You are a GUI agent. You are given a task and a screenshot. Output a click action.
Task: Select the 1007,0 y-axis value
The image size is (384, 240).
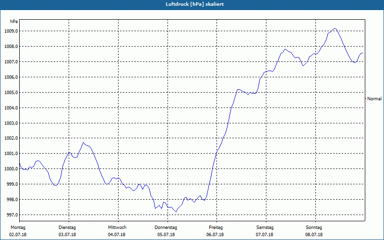click(x=11, y=62)
